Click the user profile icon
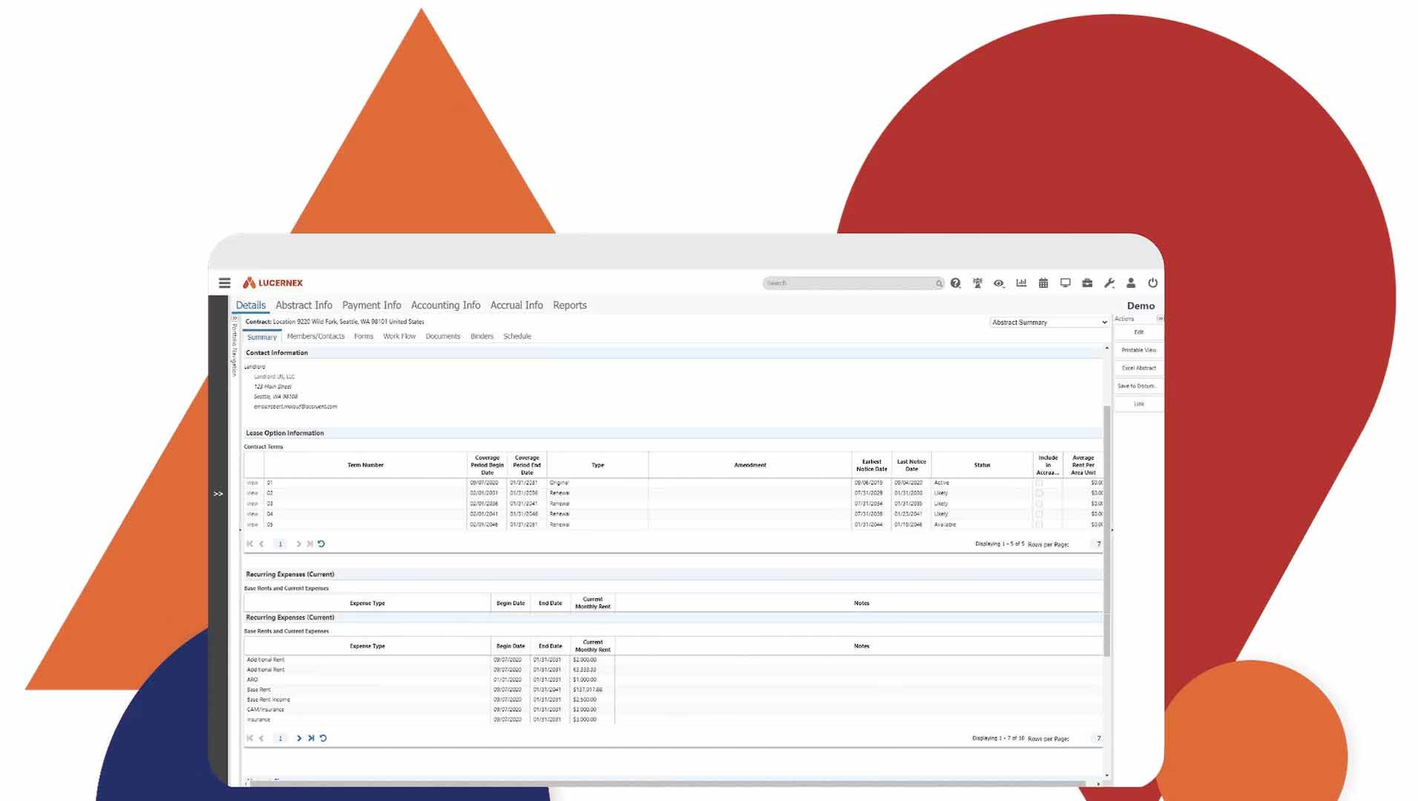Viewport: 1418px width, 801px height. tap(1131, 283)
